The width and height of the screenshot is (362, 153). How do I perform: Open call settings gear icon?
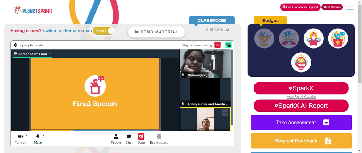15,45
